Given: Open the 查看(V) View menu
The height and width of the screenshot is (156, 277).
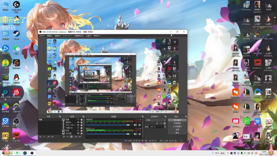Looking at the screenshot, I should tap(57, 36).
